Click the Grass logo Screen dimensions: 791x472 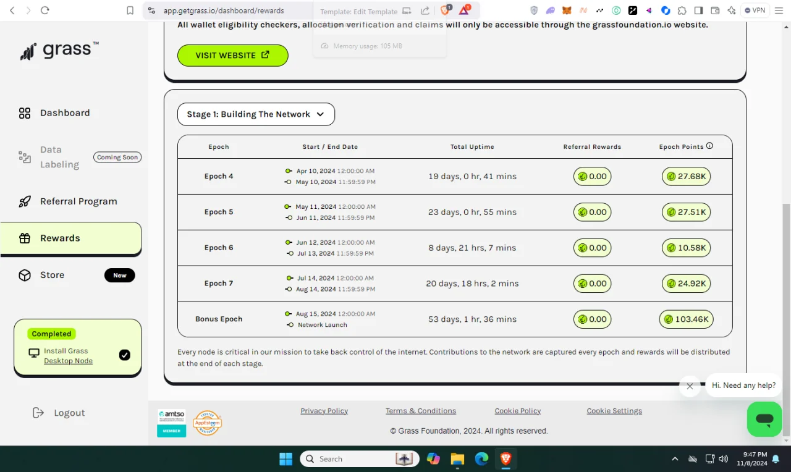(59, 51)
